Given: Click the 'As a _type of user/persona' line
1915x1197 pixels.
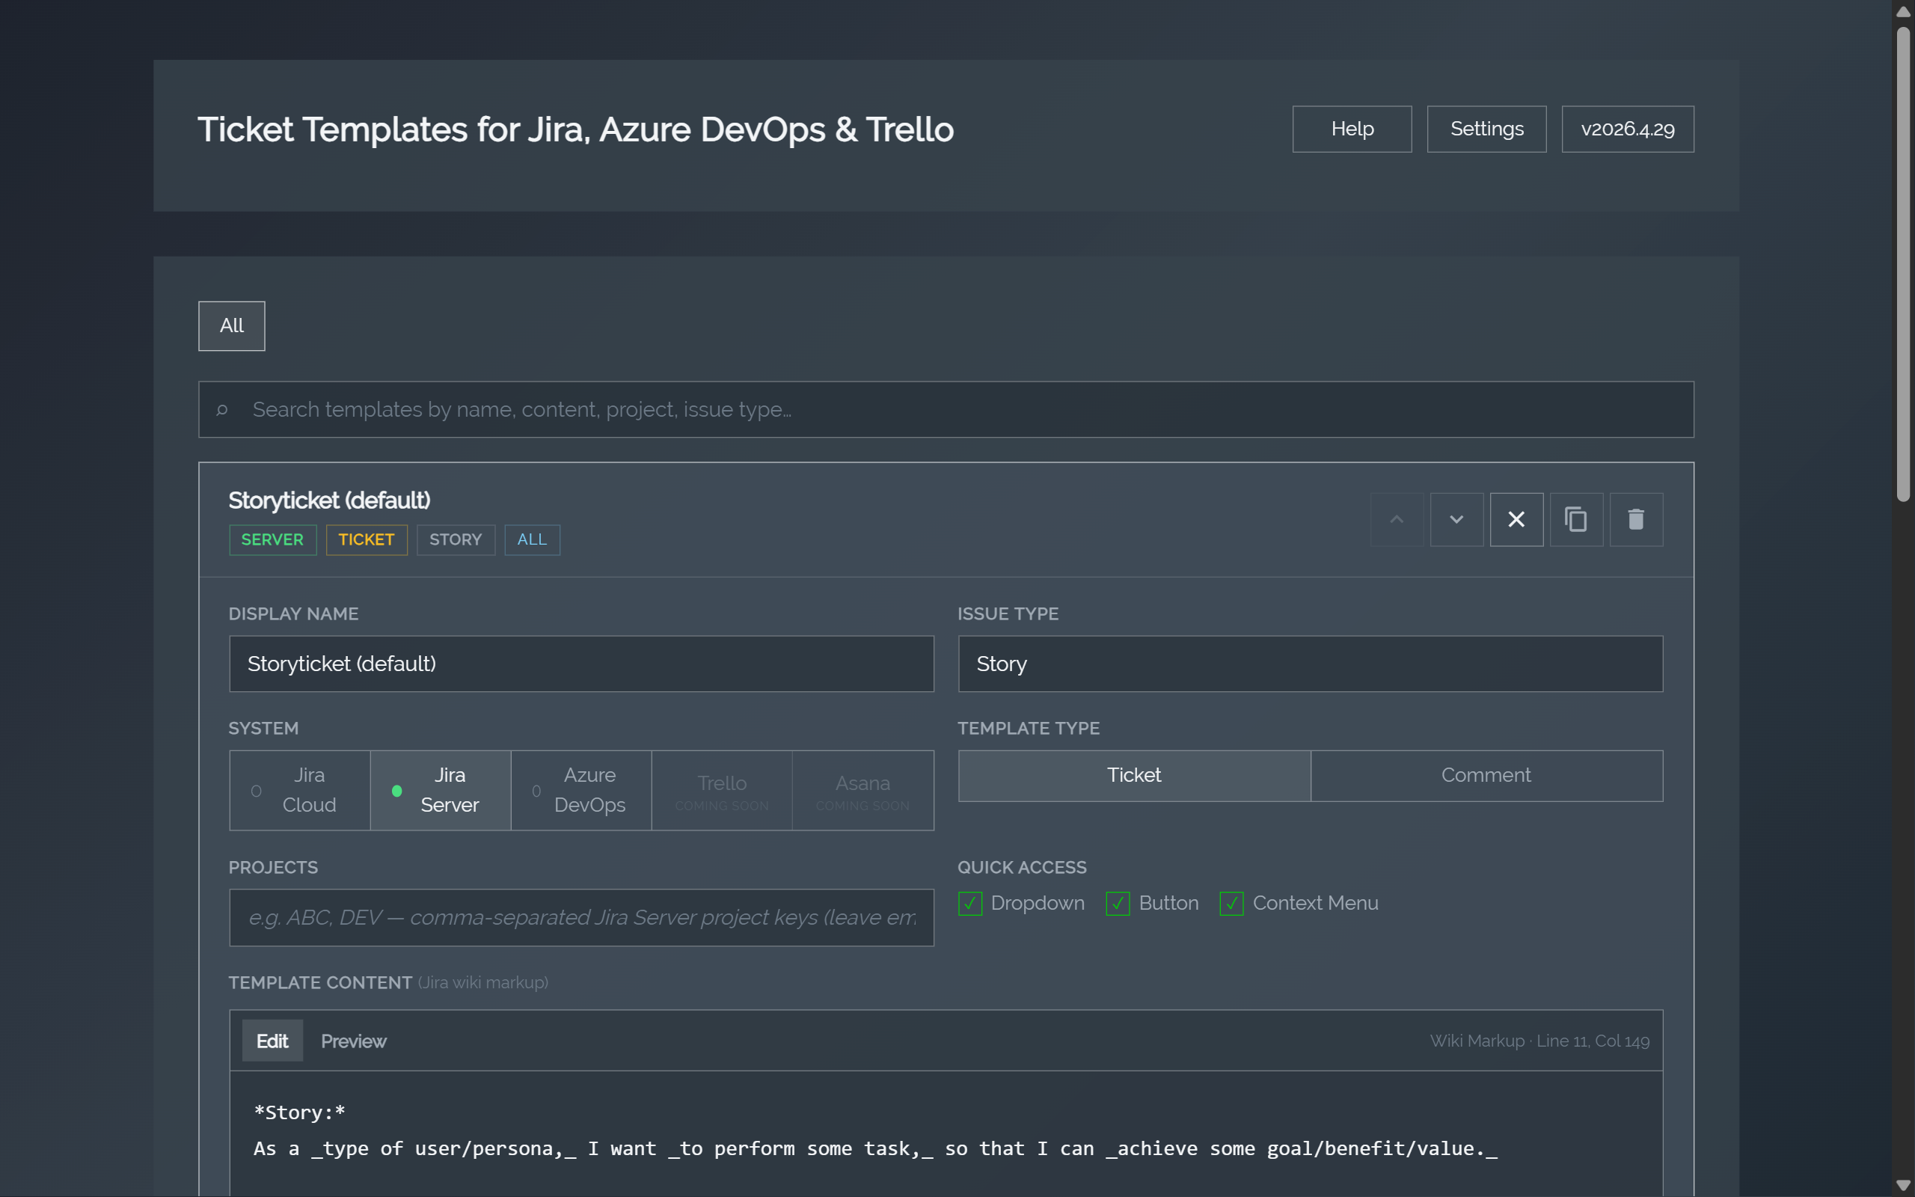Looking at the screenshot, I should [875, 1148].
